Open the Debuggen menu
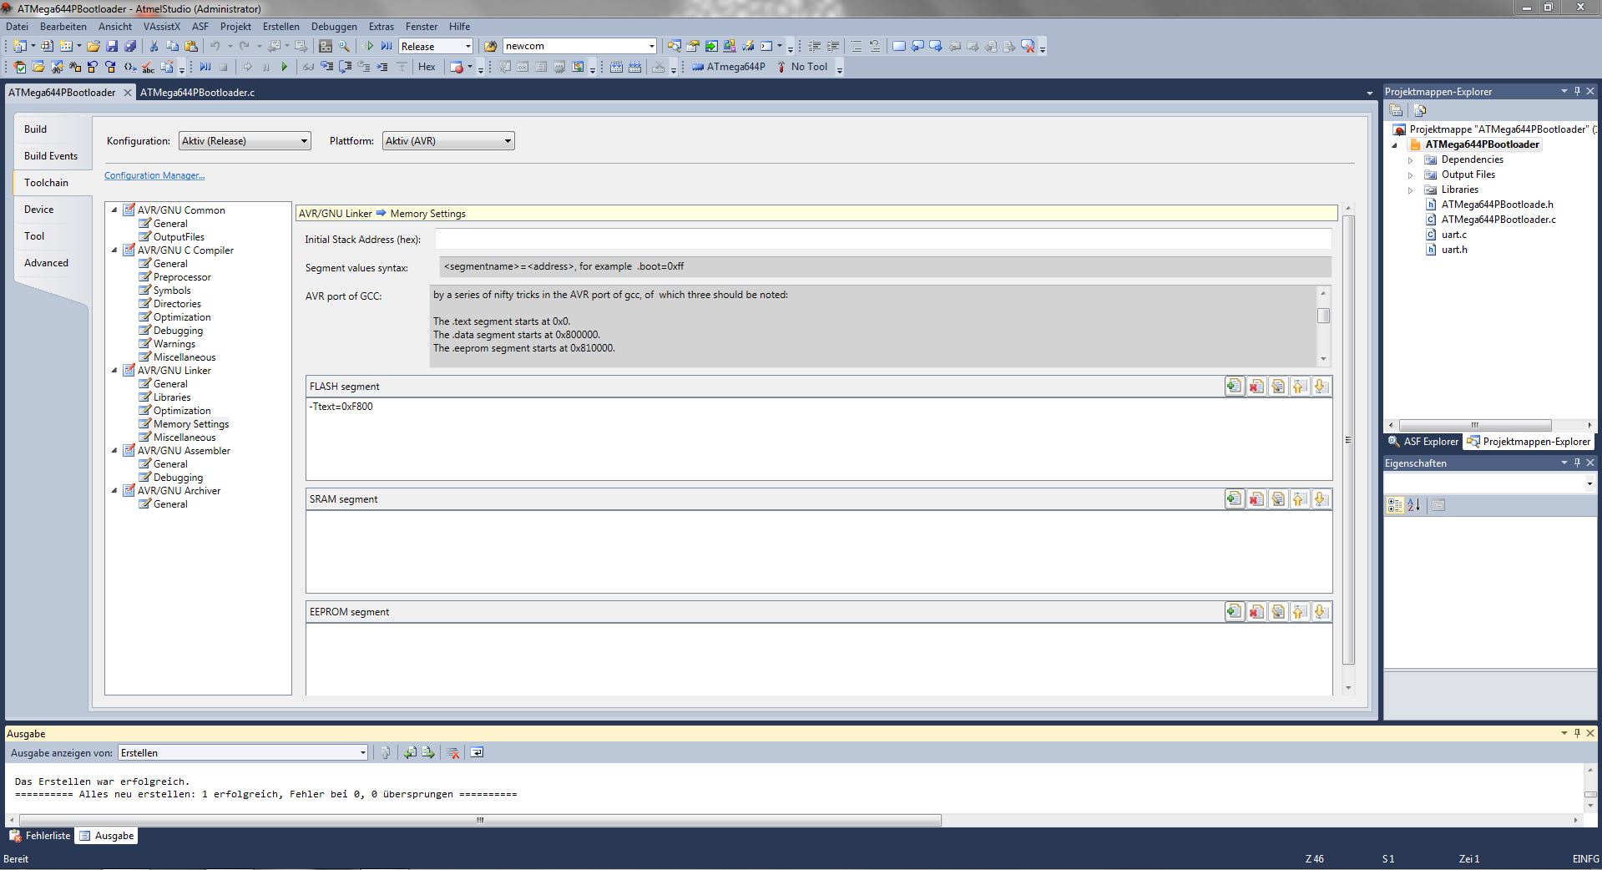 (334, 27)
